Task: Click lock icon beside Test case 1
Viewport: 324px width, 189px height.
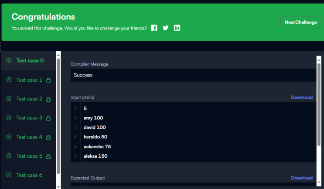Action: coord(48,80)
